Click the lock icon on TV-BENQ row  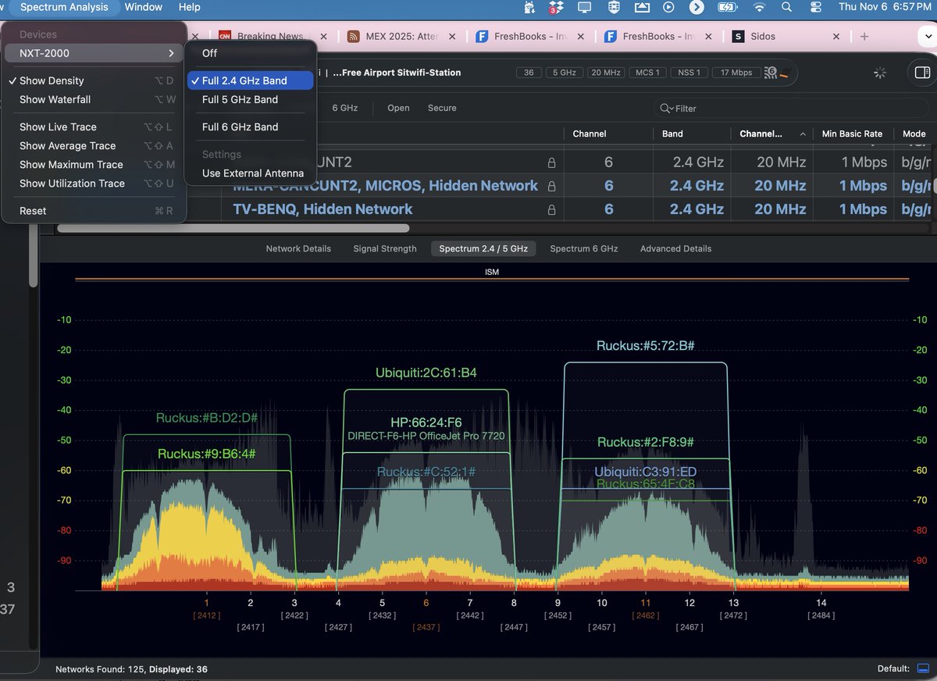pyautogui.click(x=552, y=209)
